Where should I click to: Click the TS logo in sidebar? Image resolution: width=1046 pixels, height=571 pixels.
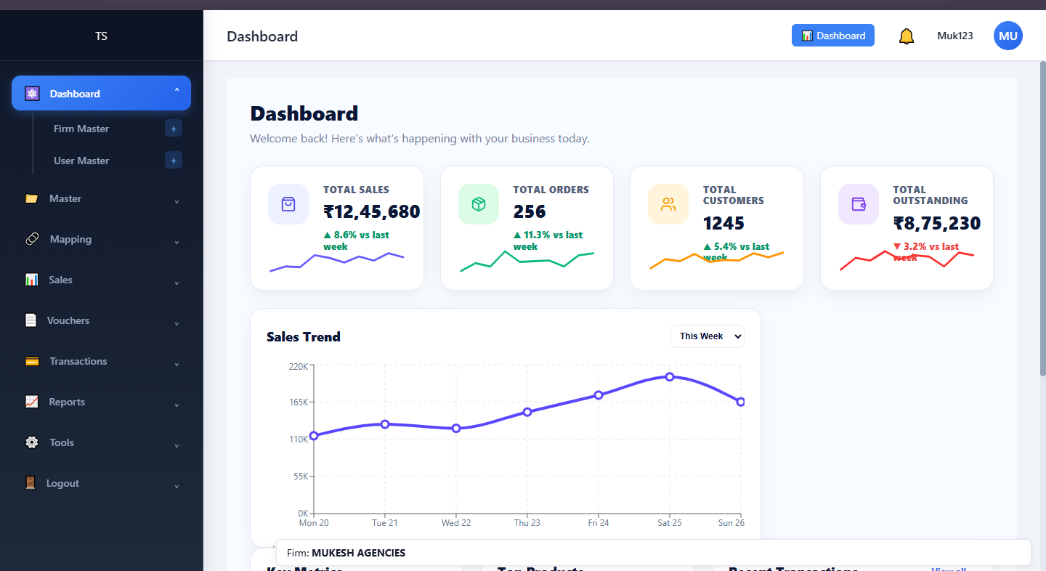click(101, 36)
